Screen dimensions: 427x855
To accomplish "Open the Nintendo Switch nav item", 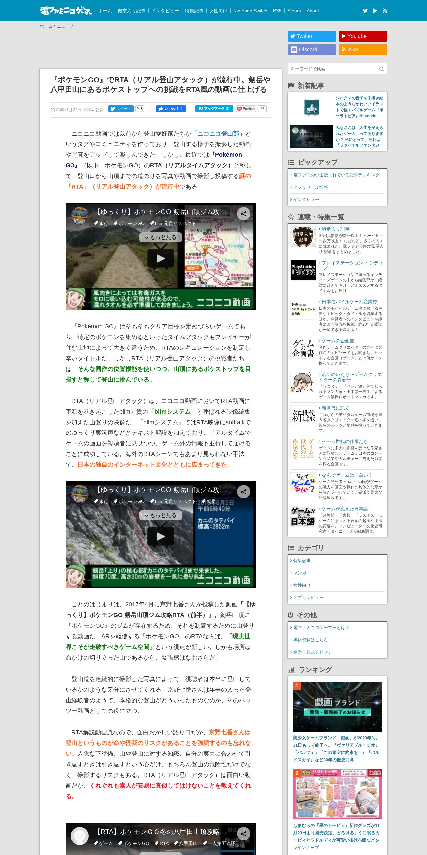I will 250,11.
